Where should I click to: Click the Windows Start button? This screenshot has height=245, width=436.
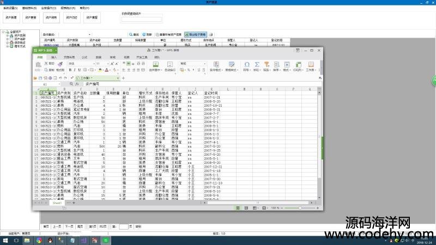coord(5,240)
